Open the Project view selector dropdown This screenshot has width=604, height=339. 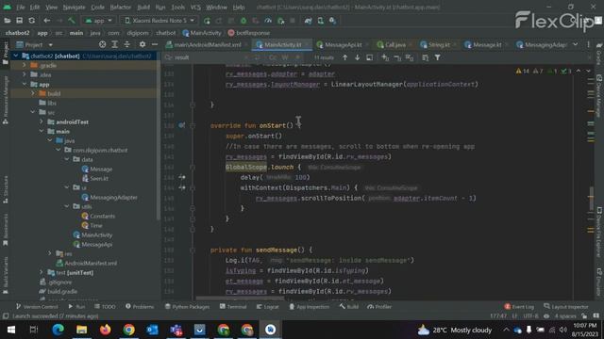click(35, 44)
